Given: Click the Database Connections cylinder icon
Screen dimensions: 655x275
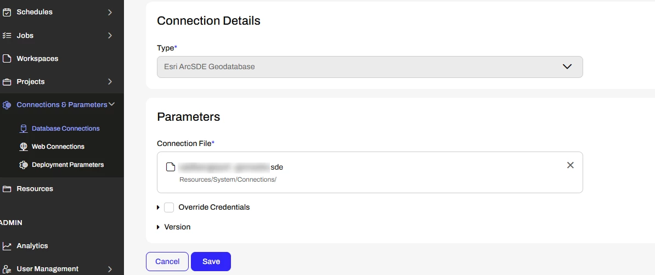Looking at the screenshot, I should (23, 128).
